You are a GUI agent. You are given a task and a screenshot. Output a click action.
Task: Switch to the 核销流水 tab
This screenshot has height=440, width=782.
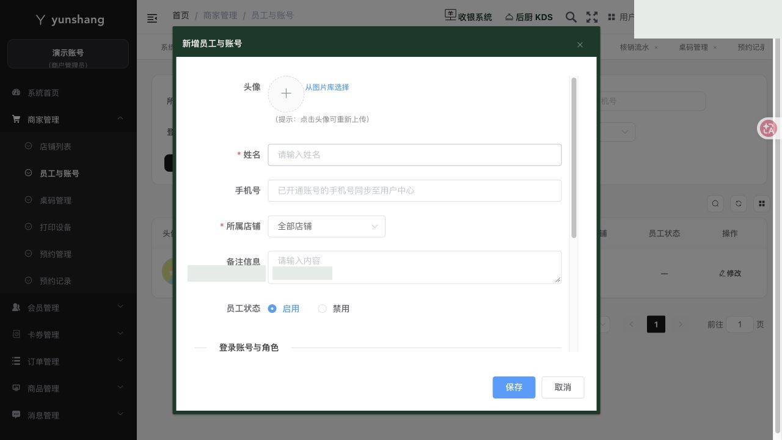click(634, 47)
